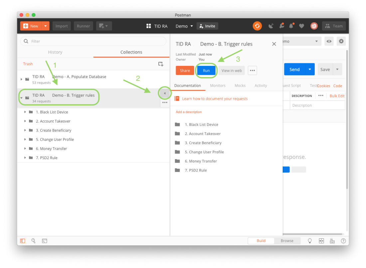Image resolution: width=366 pixels, height=268 pixels.
Task: Open the Runner button
Action: click(x=83, y=26)
